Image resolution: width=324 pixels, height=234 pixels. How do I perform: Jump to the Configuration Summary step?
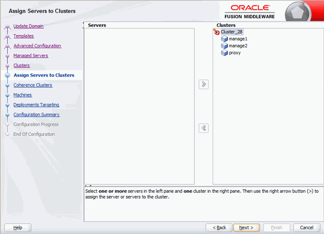[x=36, y=114]
